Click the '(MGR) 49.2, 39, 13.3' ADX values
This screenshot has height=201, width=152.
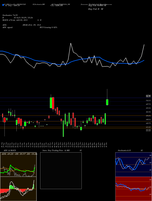click(32, 25)
